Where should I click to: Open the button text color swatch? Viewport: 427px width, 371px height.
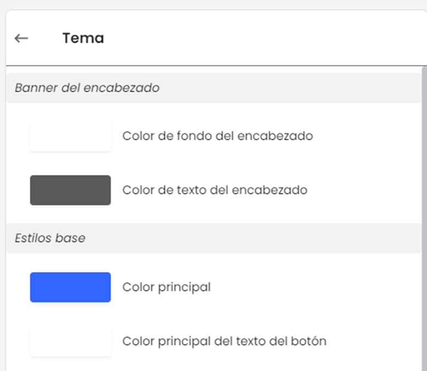coord(70,341)
